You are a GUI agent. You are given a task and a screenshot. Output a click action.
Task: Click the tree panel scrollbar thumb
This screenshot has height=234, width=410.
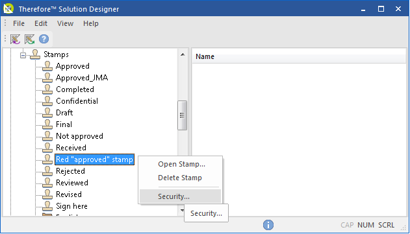pos(182,115)
